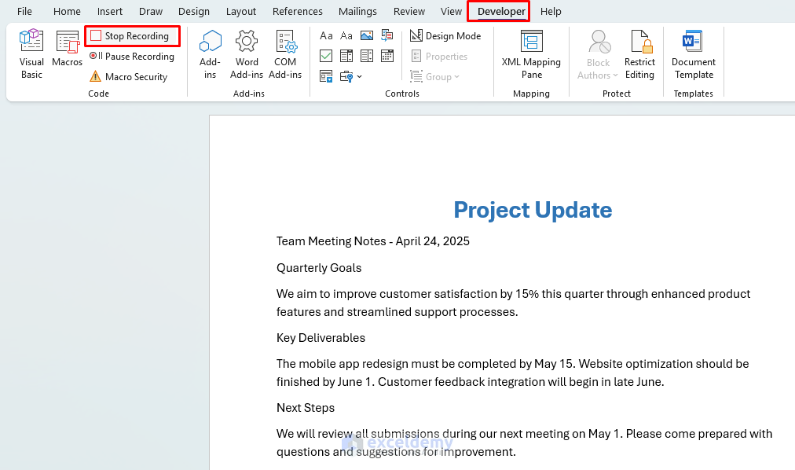Expand Block Authors dropdown
This screenshot has height=470, width=795.
click(598, 53)
